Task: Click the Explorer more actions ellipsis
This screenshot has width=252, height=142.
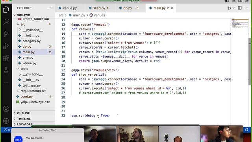Action: [x=49, y=8]
